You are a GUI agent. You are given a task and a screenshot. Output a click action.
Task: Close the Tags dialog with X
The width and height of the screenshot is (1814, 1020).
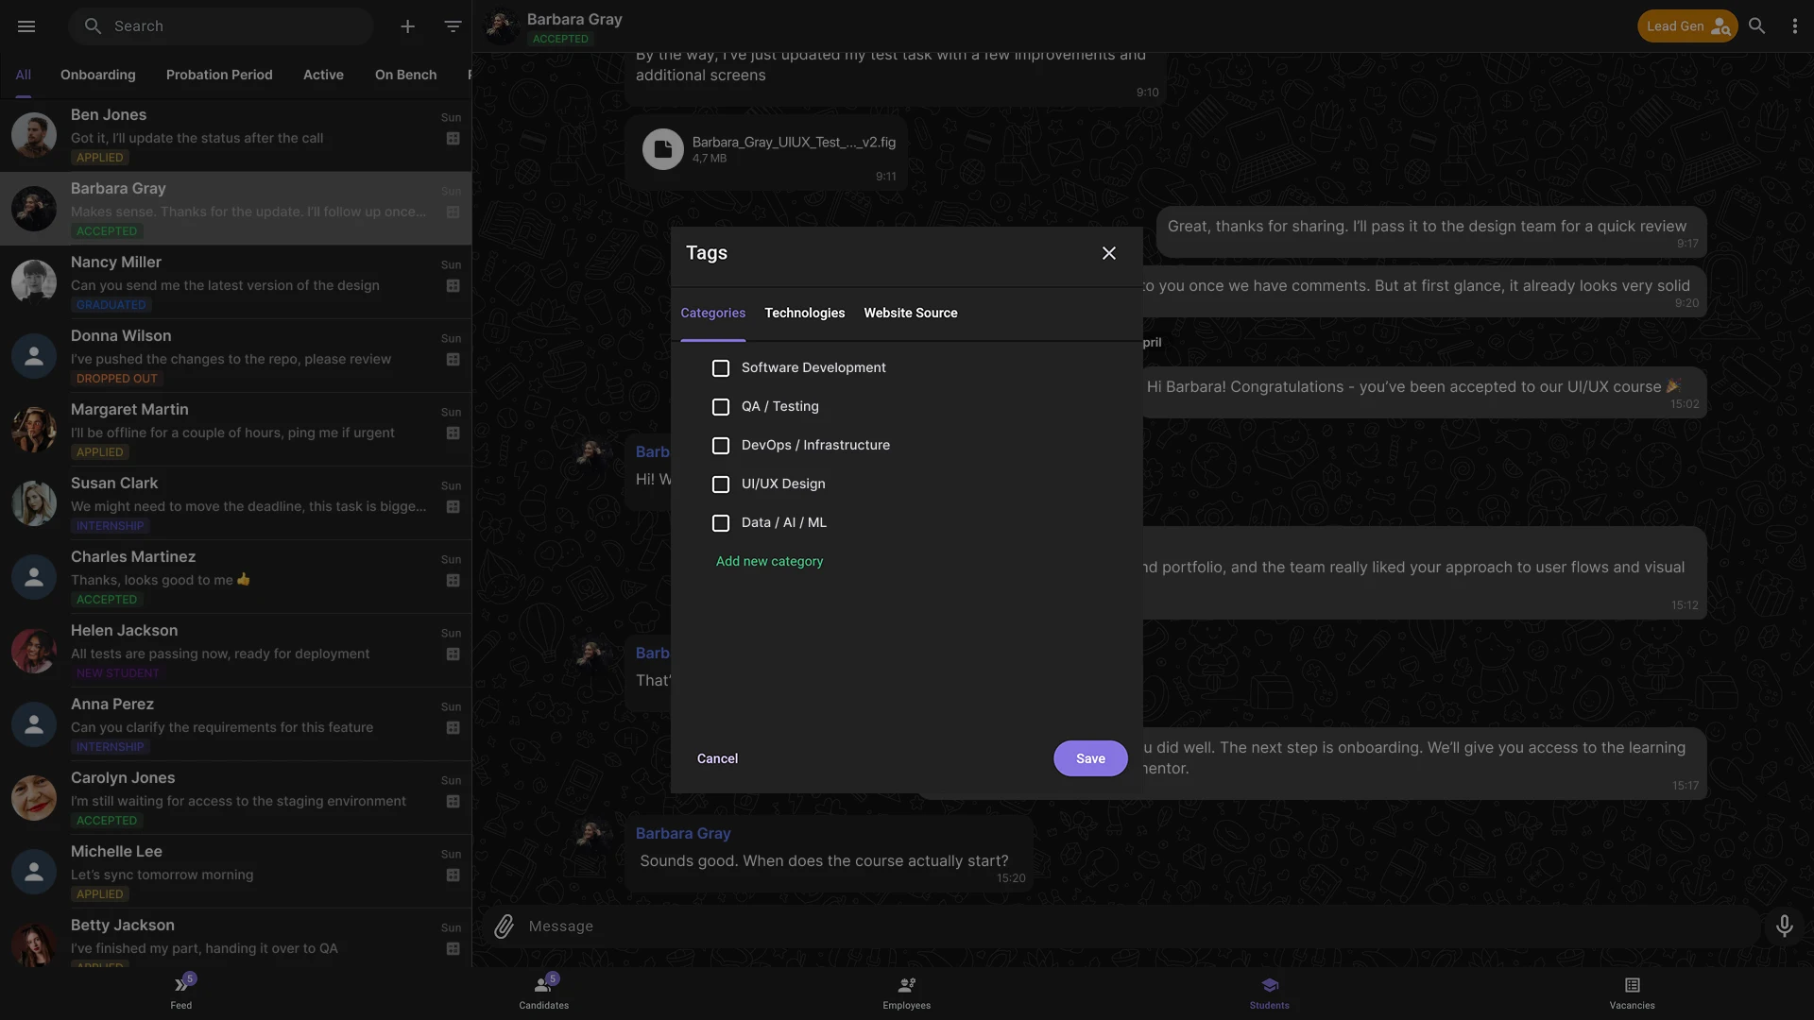click(x=1108, y=253)
